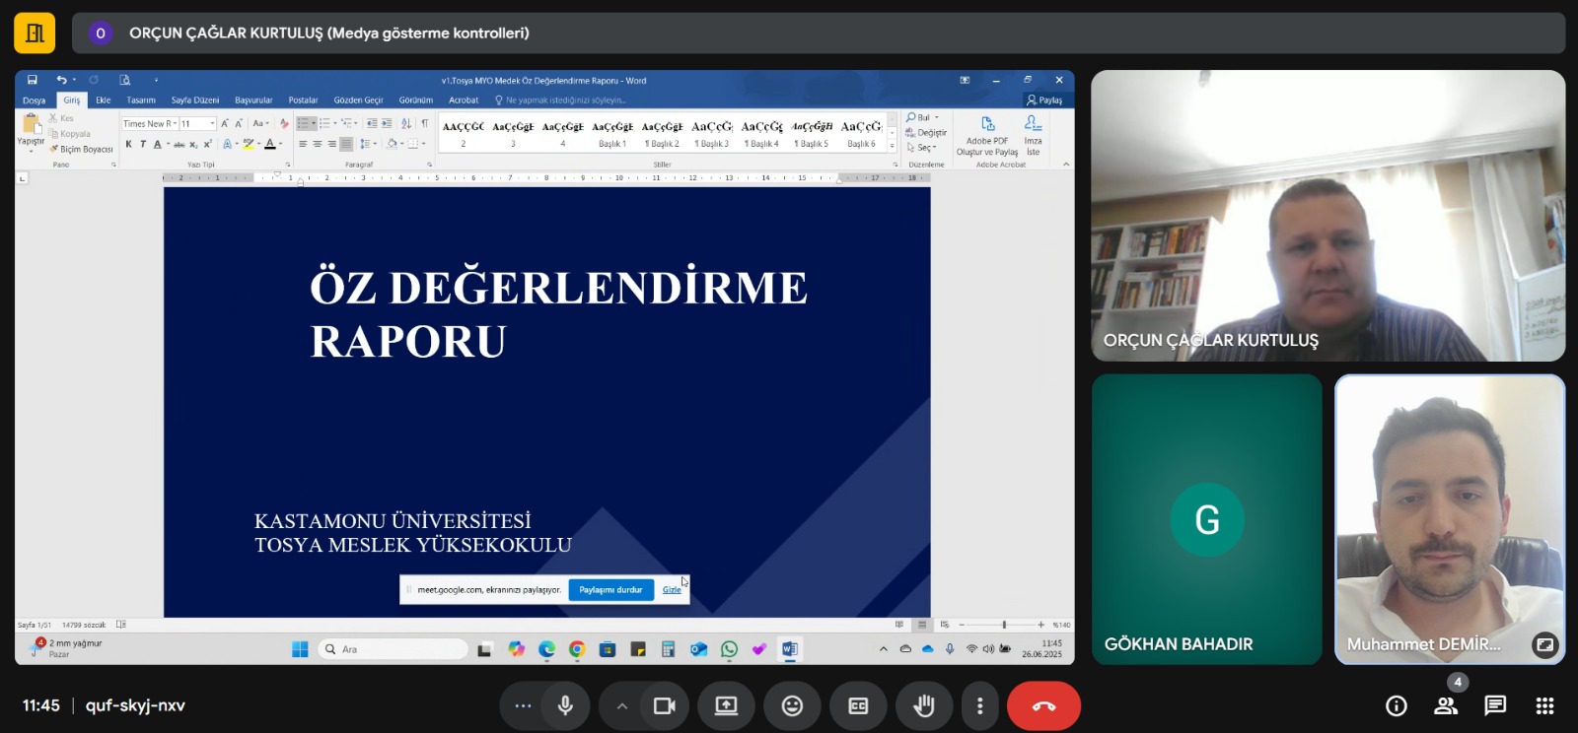Click the yellow meeting room icon

click(35, 33)
